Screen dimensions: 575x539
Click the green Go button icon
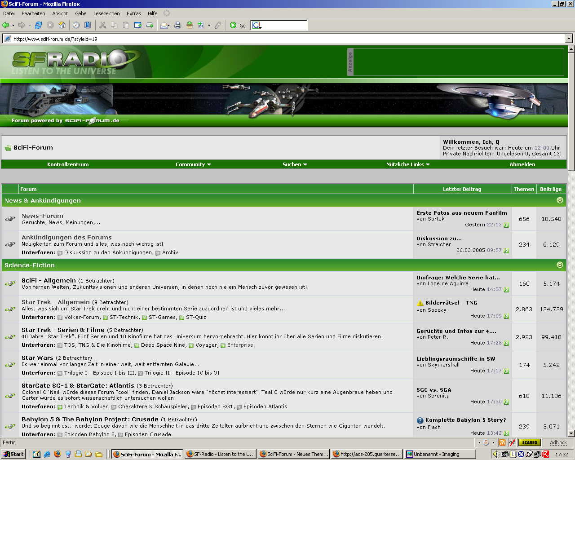pyautogui.click(x=233, y=25)
